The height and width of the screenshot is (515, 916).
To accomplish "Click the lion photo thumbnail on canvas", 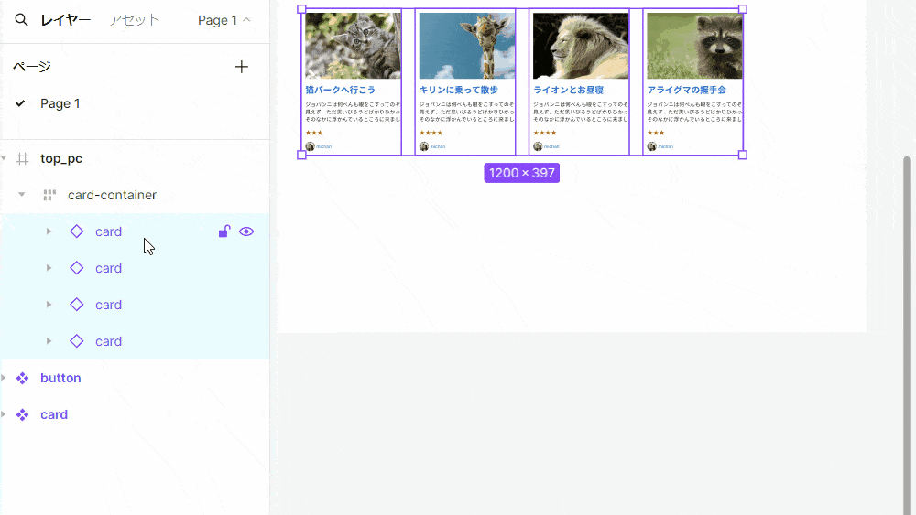I will coord(581,46).
